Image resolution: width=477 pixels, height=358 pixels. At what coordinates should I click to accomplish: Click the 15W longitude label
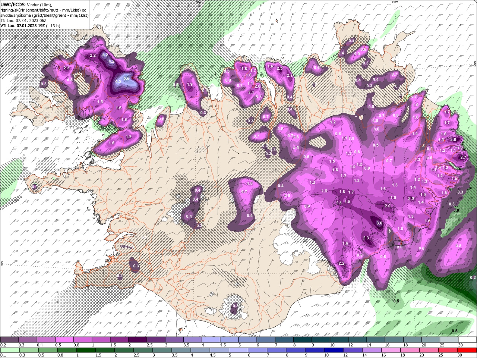[x=395, y=2]
